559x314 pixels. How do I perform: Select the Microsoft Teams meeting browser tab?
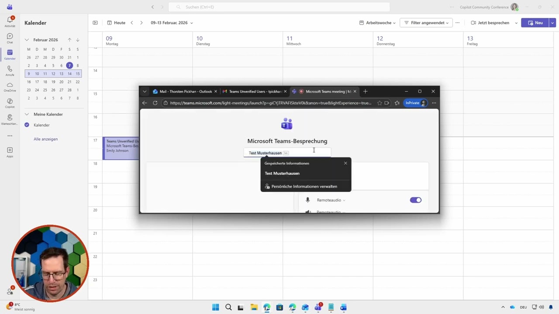(325, 92)
